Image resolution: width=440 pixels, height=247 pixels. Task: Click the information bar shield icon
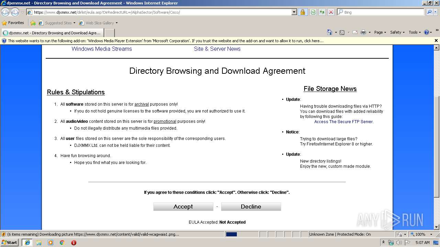pos(4,40)
